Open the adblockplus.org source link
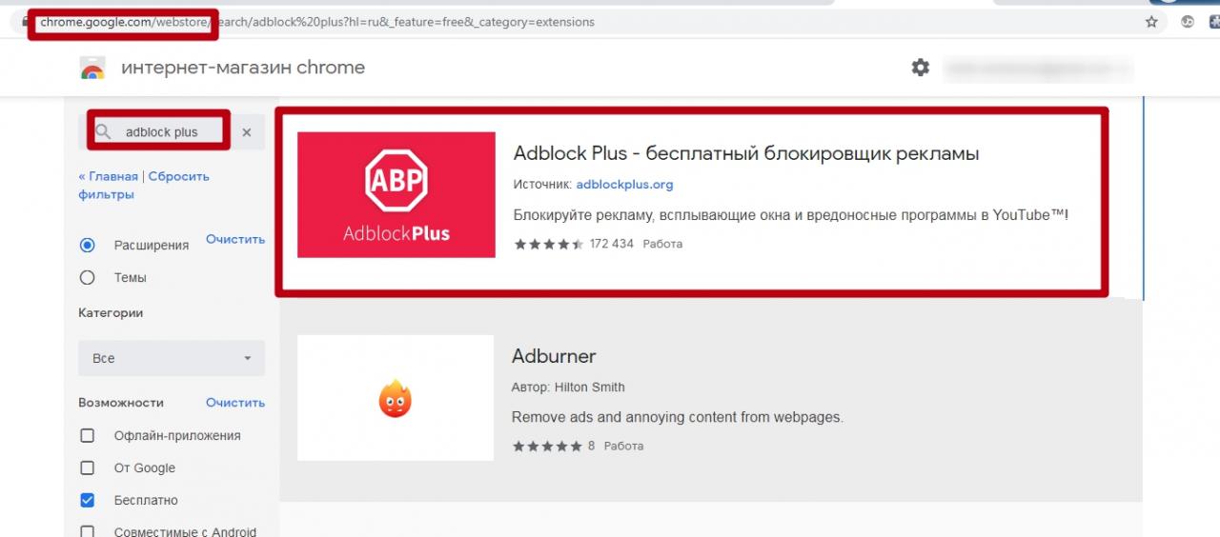Screen dimensions: 1220x537 [624, 184]
